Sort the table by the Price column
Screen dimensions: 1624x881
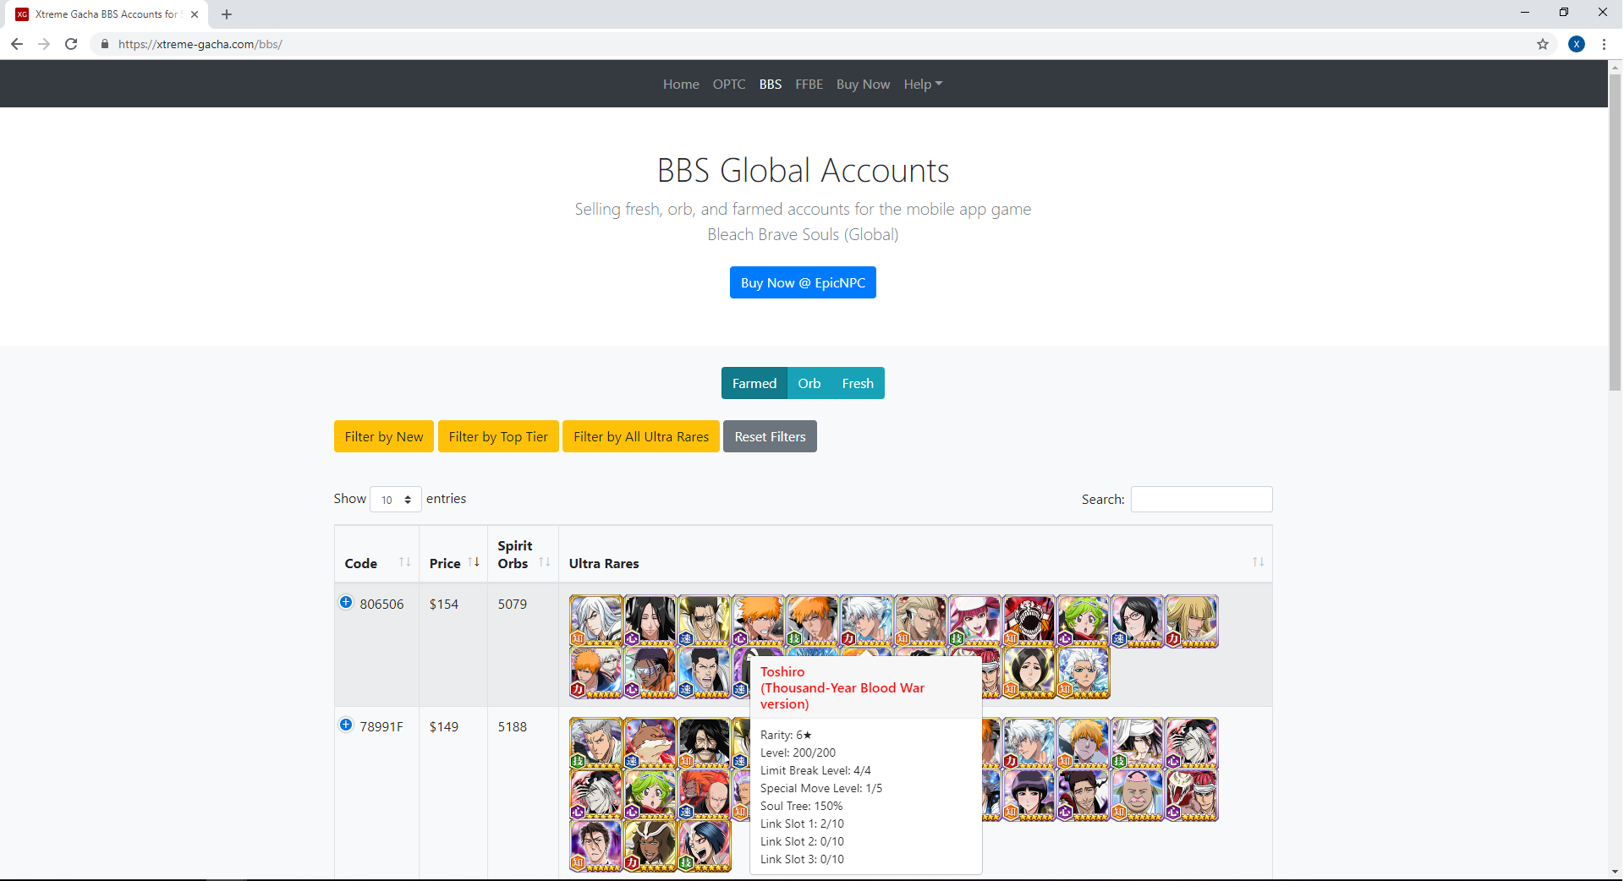point(453,555)
